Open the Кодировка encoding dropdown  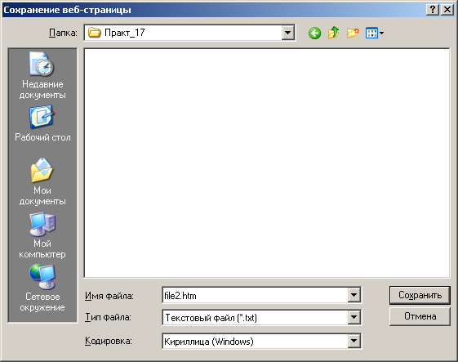pos(354,341)
